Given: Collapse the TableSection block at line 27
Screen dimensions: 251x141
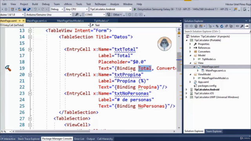Looking at the screenshot, I should (x=30, y=119).
